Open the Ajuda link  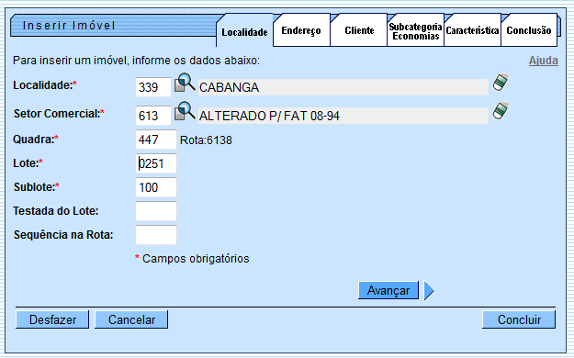[x=544, y=61]
